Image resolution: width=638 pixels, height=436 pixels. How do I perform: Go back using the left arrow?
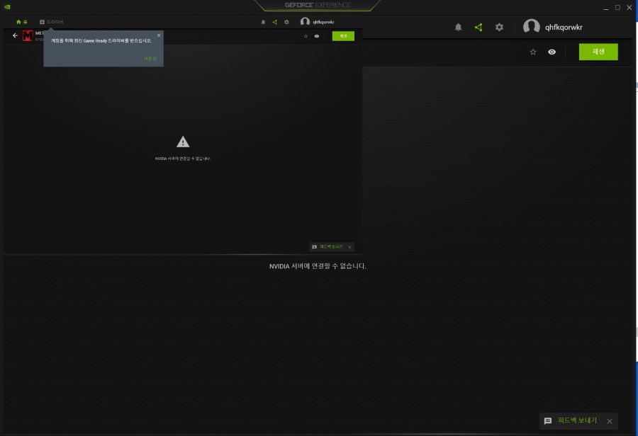pos(15,36)
